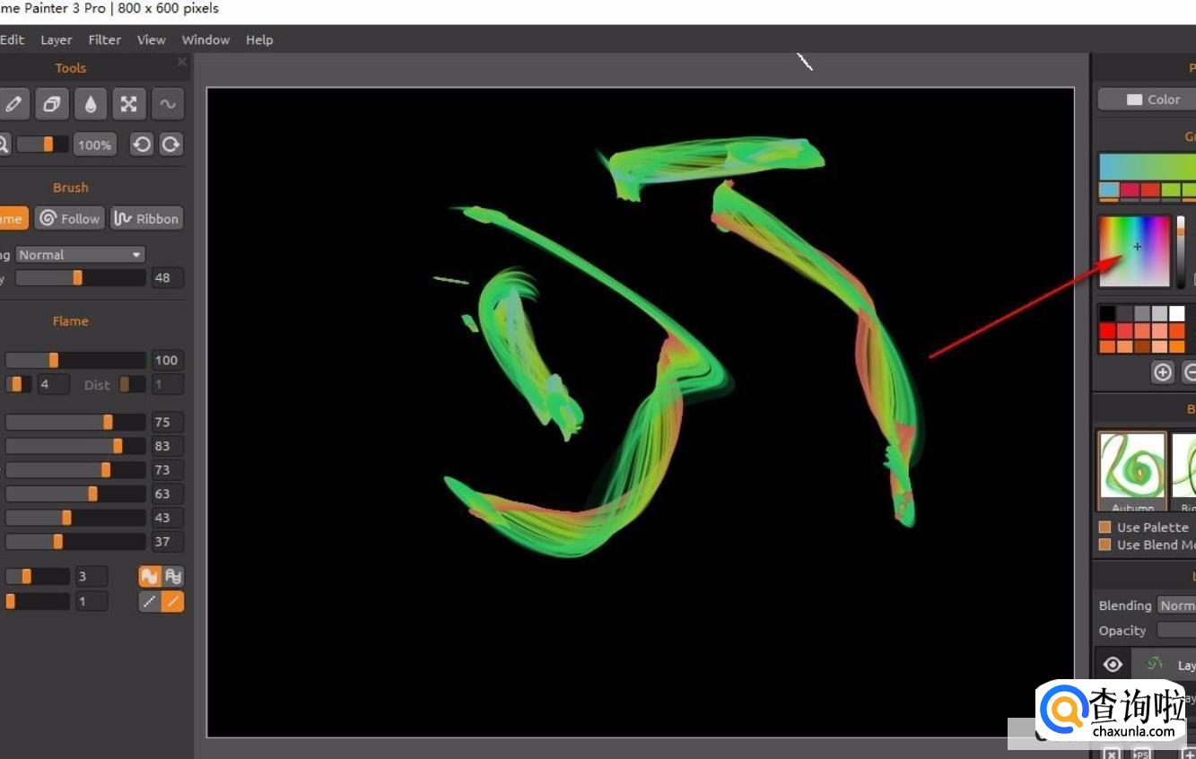Select the four-arrow transform tool

(129, 104)
